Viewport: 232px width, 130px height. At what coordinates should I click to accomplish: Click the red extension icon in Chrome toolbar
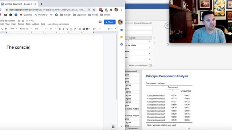point(101,10)
